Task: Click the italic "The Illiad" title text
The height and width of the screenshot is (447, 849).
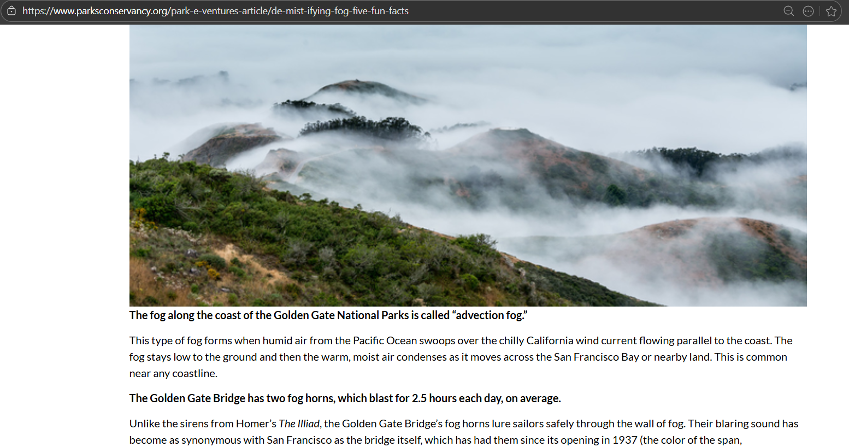Action: coord(299,424)
